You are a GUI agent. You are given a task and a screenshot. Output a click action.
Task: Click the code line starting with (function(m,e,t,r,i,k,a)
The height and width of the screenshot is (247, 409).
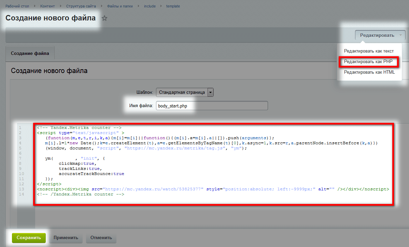(x=160, y=138)
